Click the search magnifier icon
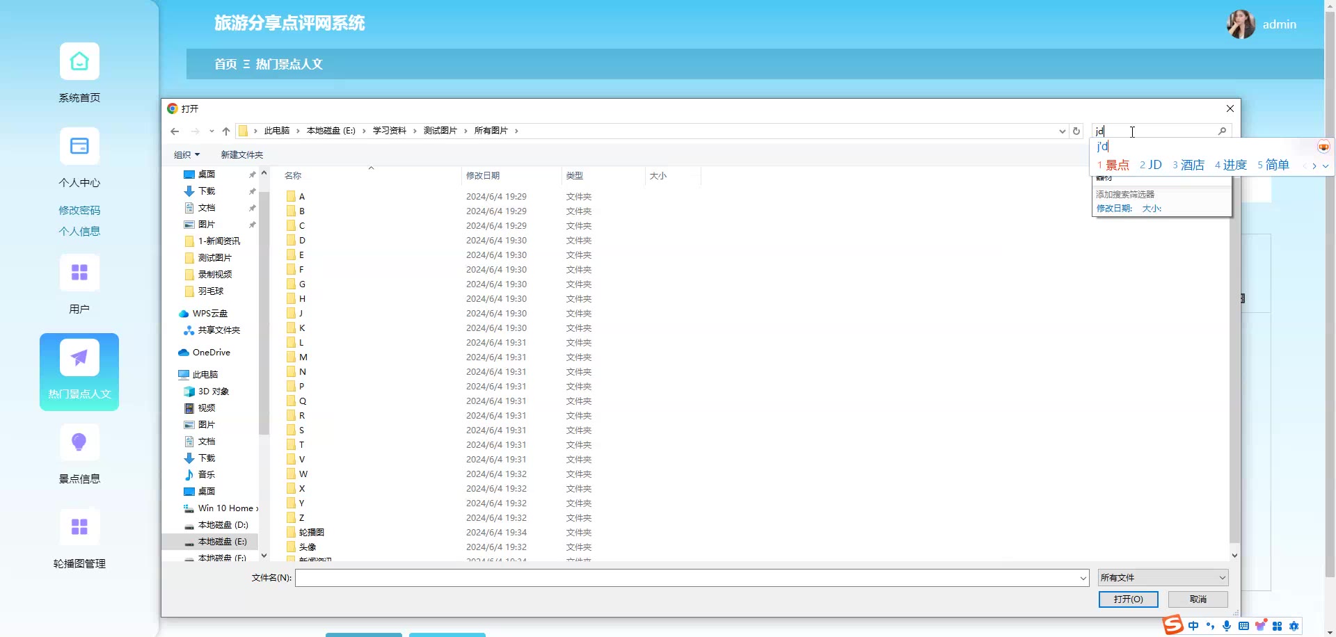1336x637 pixels. point(1222,131)
